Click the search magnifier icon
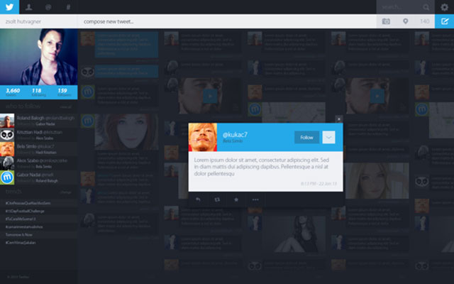This screenshot has width=454, height=284. [x=426, y=7]
